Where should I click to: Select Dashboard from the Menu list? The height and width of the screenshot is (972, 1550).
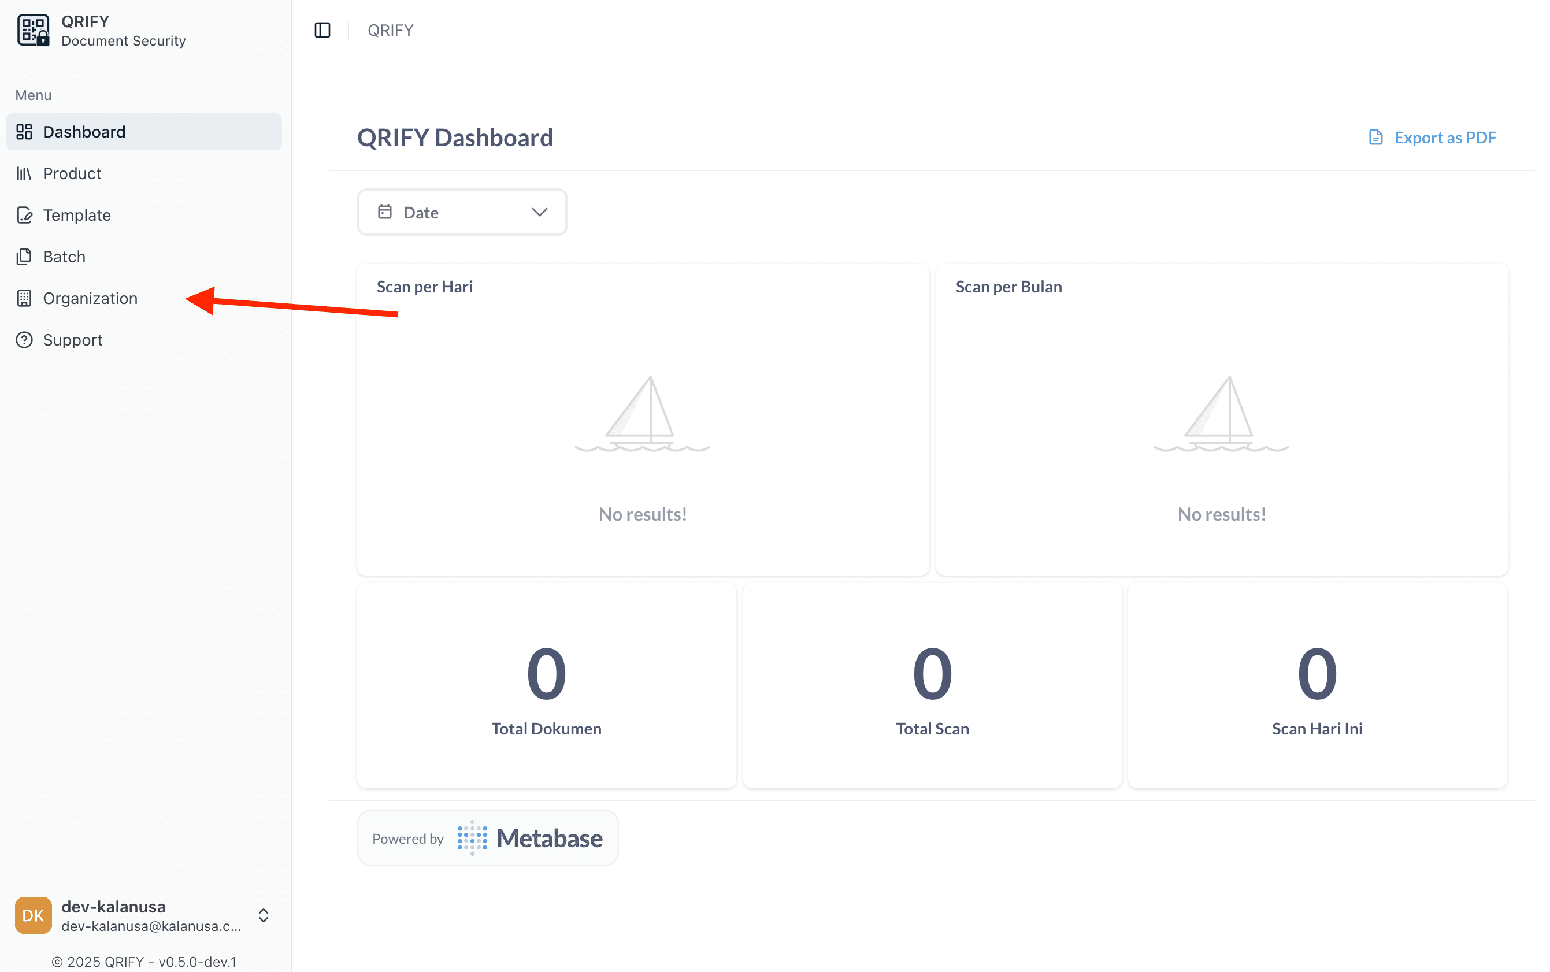84,131
